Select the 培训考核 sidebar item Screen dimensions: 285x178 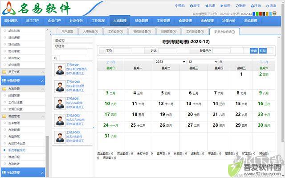click(14, 51)
